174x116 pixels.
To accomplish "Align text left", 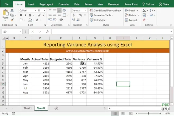I will 50,15.
